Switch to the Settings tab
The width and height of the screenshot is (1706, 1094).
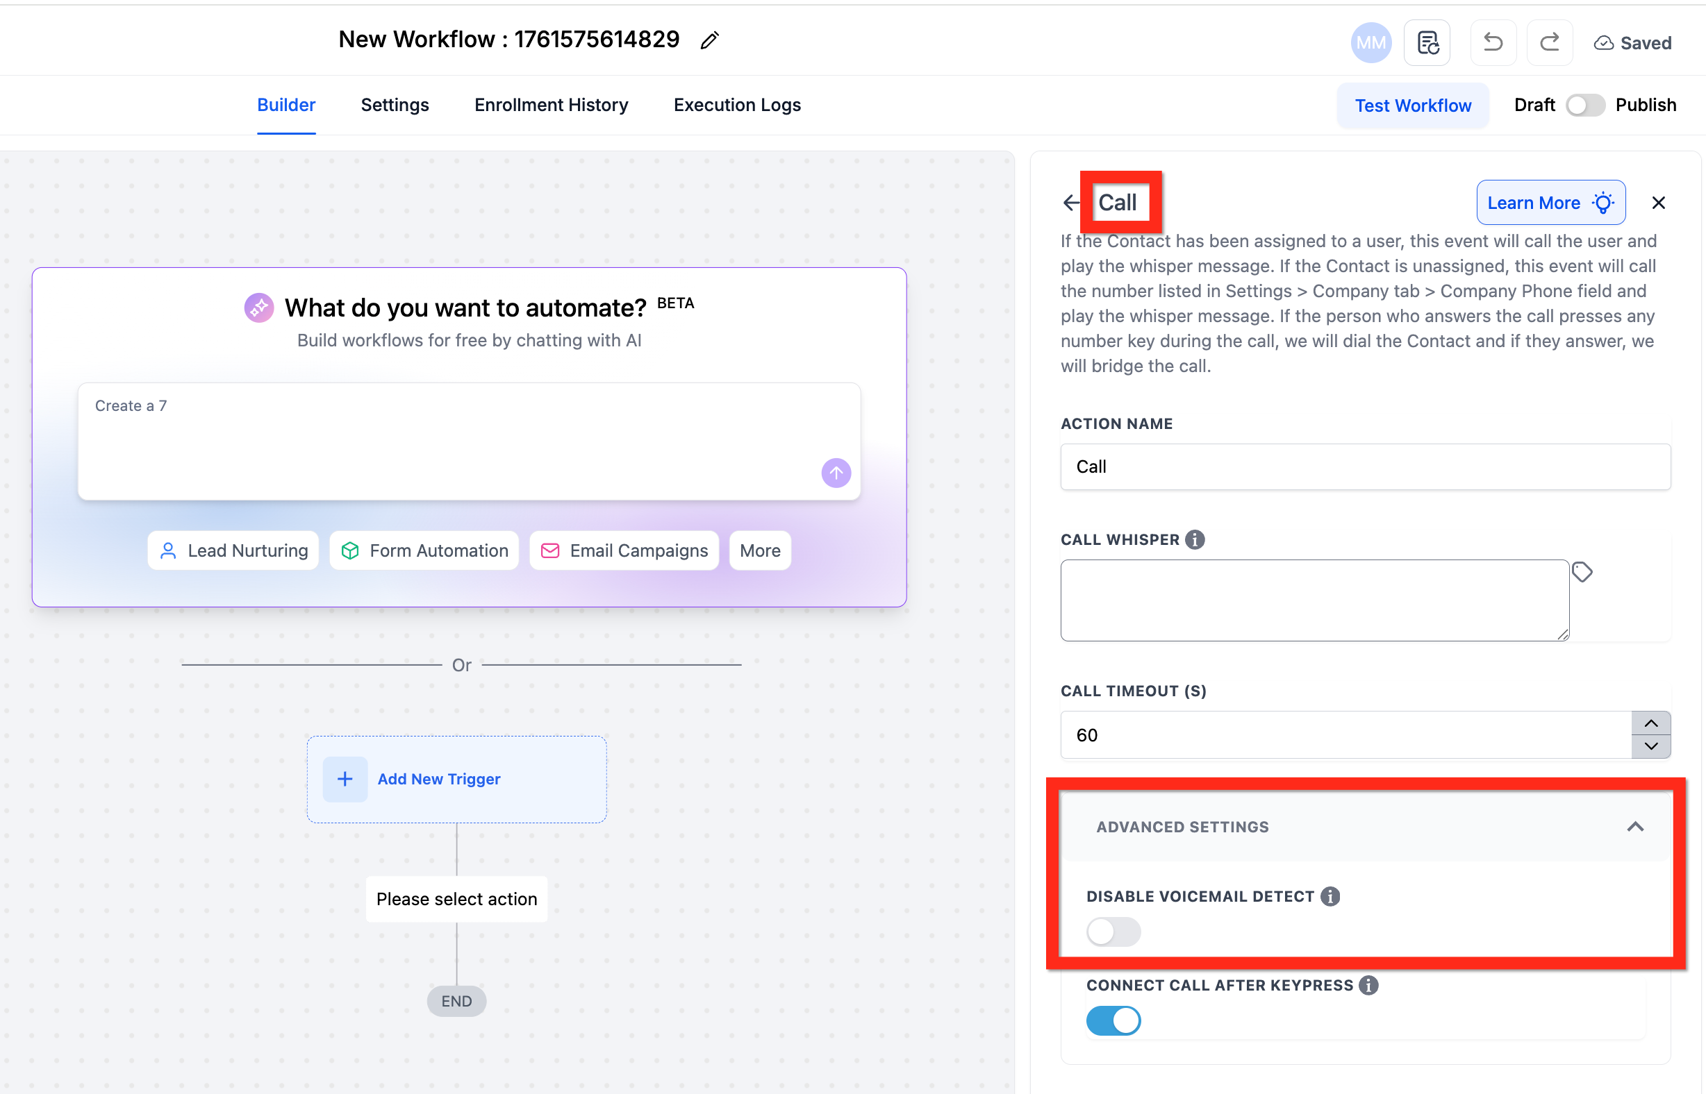click(x=395, y=105)
